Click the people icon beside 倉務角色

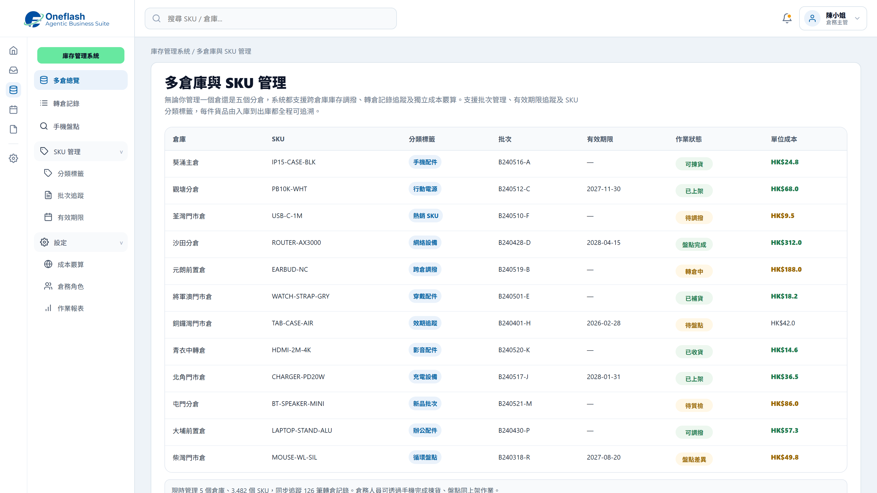pos(48,286)
